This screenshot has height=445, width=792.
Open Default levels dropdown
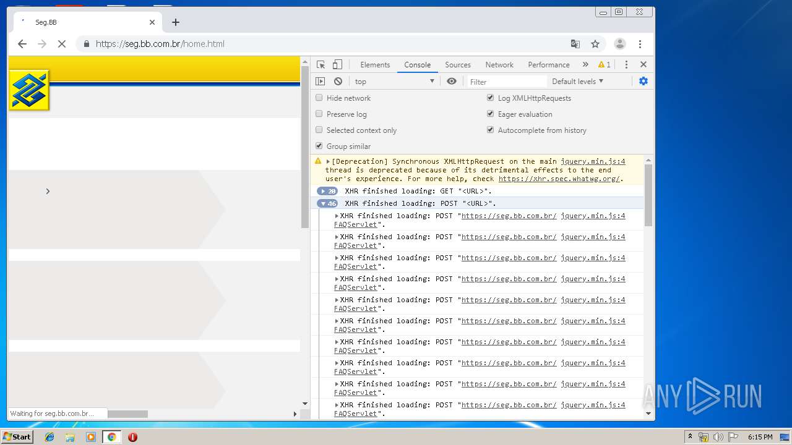click(577, 81)
